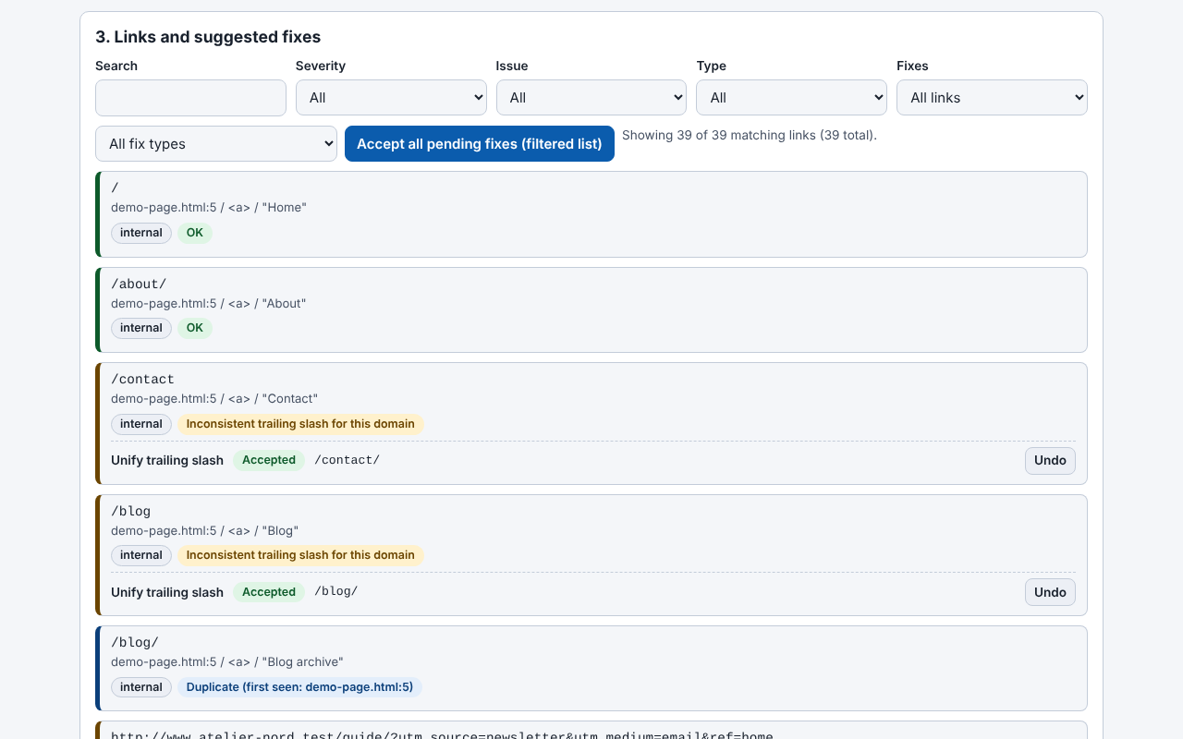Click Unify trailing slash label in /blog row
This screenshot has height=739, width=1183.
(x=167, y=592)
